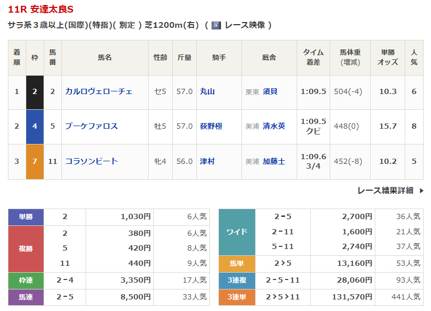Screen dimensions: 431x311
Task: Open horse コラソンビート page
Action: click(91, 161)
